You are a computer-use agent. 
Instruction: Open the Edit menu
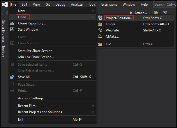pyautogui.click(x=24, y=4)
